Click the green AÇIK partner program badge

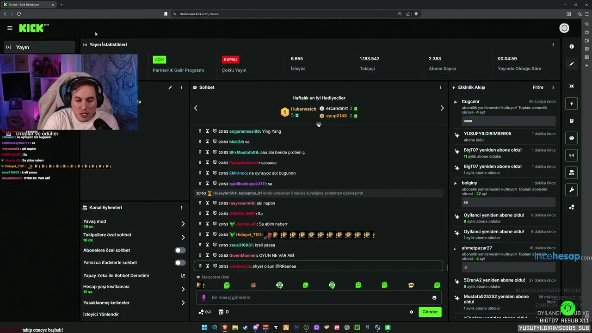click(x=160, y=60)
